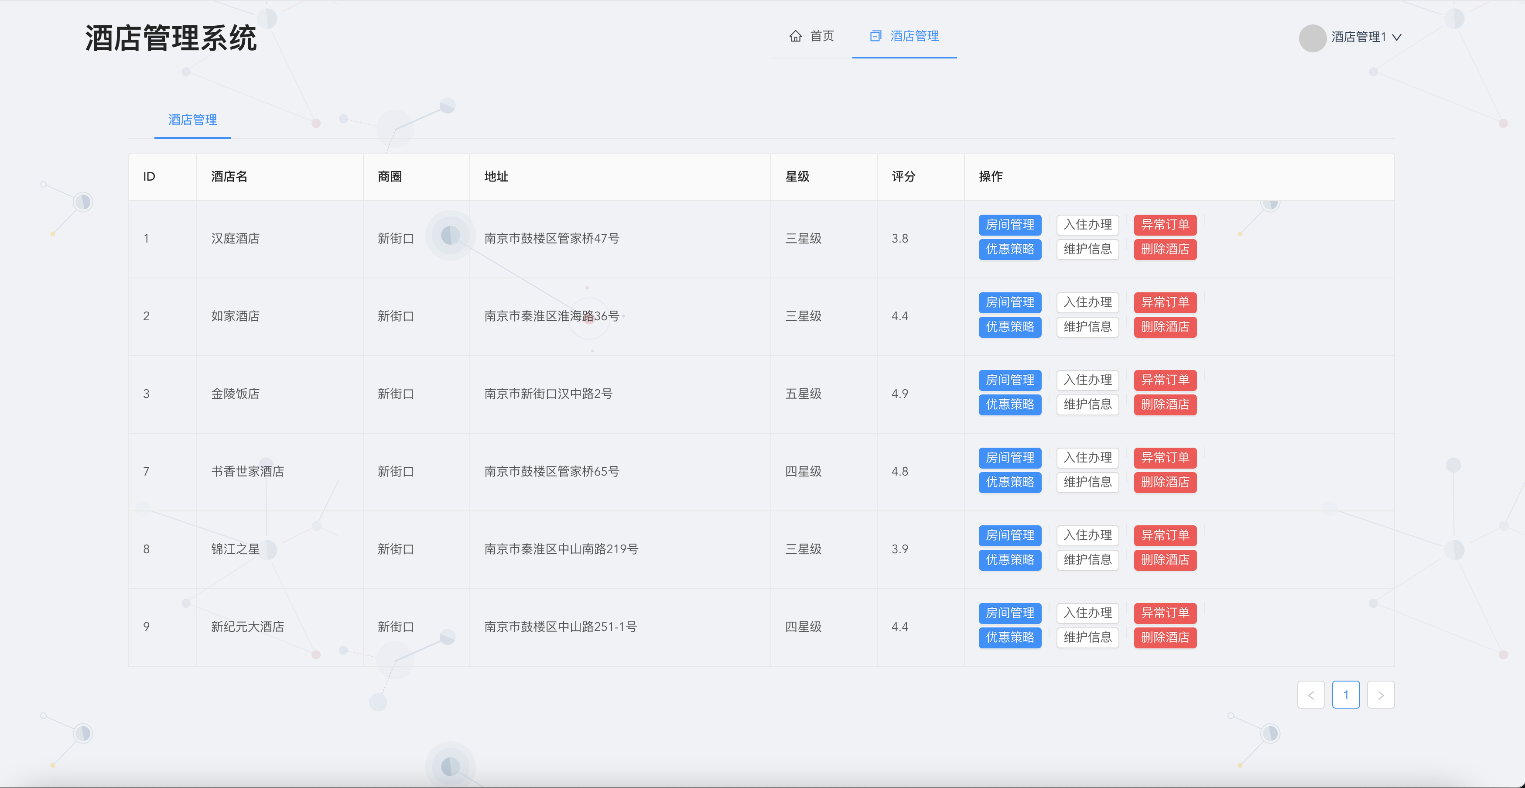The height and width of the screenshot is (788, 1525).
Task: Go to previous page arrow in pagination
Action: 1311,695
